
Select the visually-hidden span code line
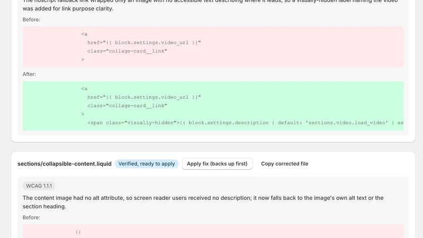(245, 123)
